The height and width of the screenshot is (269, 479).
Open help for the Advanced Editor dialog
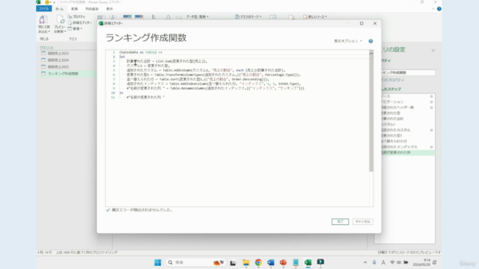(370, 41)
